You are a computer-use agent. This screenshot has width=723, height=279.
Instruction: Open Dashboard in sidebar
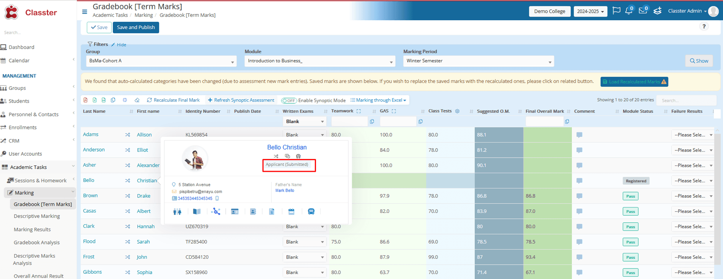[21, 47]
